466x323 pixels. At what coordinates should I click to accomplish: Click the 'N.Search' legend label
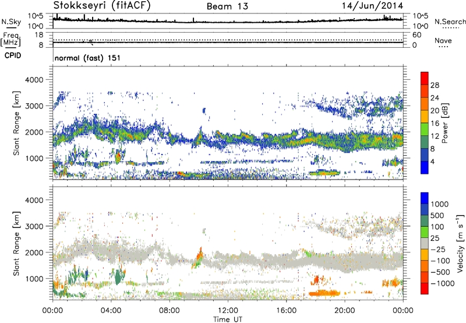pyautogui.click(x=450, y=22)
